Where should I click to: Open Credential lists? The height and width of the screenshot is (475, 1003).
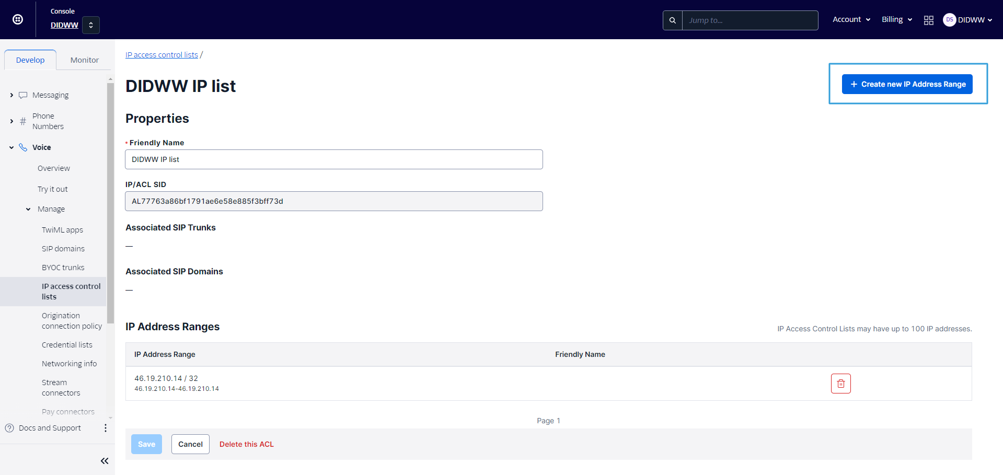point(67,345)
